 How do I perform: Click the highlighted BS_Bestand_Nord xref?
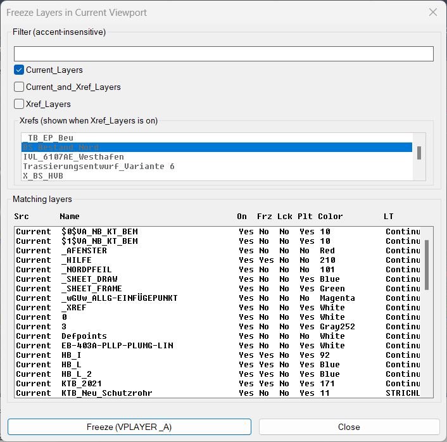coord(61,148)
